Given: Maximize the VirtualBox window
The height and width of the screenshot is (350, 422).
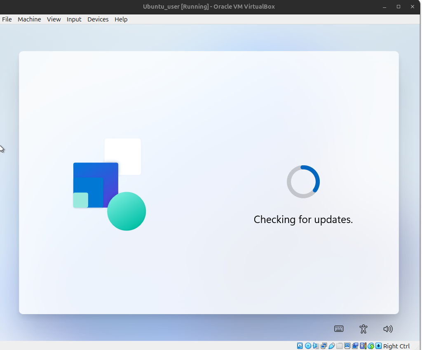Looking at the screenshot, I should (x=399, y=7).
